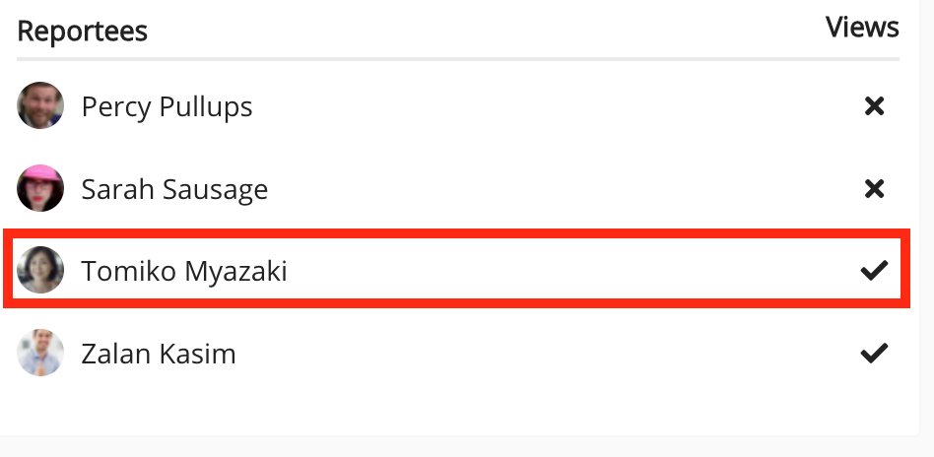Click the X icon for Percy Pullups
Screen dimensions: 934x457
(x=874, y=106)
